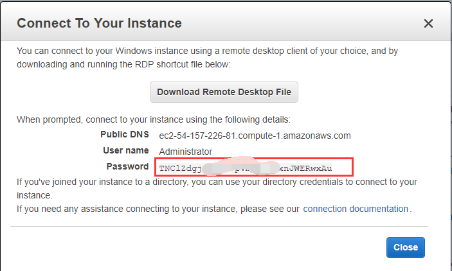Click the 'When prompted, connect' instruction line

tap(154, 119)
